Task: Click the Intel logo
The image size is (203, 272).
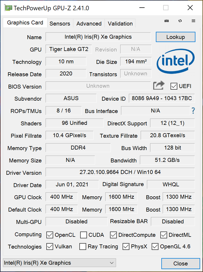Action: tap(175, 61)
